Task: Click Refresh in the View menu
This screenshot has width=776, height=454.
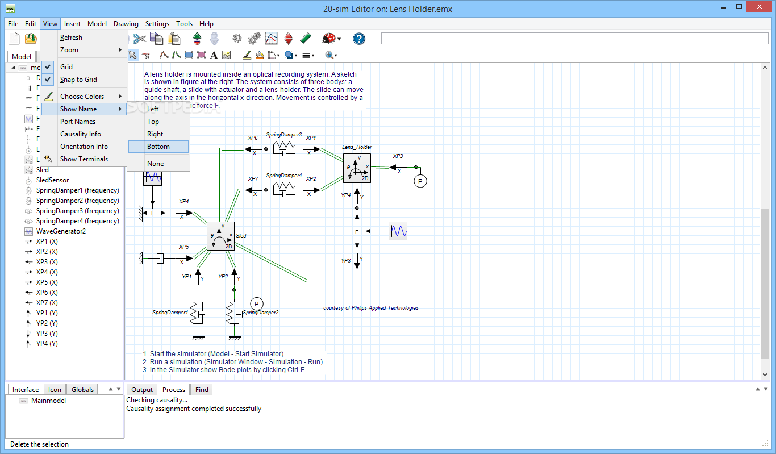Action: click(84, 38)
